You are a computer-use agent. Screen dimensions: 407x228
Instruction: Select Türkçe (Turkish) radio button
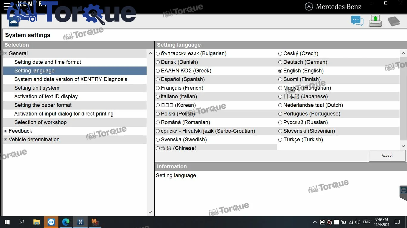click(280, 140)
